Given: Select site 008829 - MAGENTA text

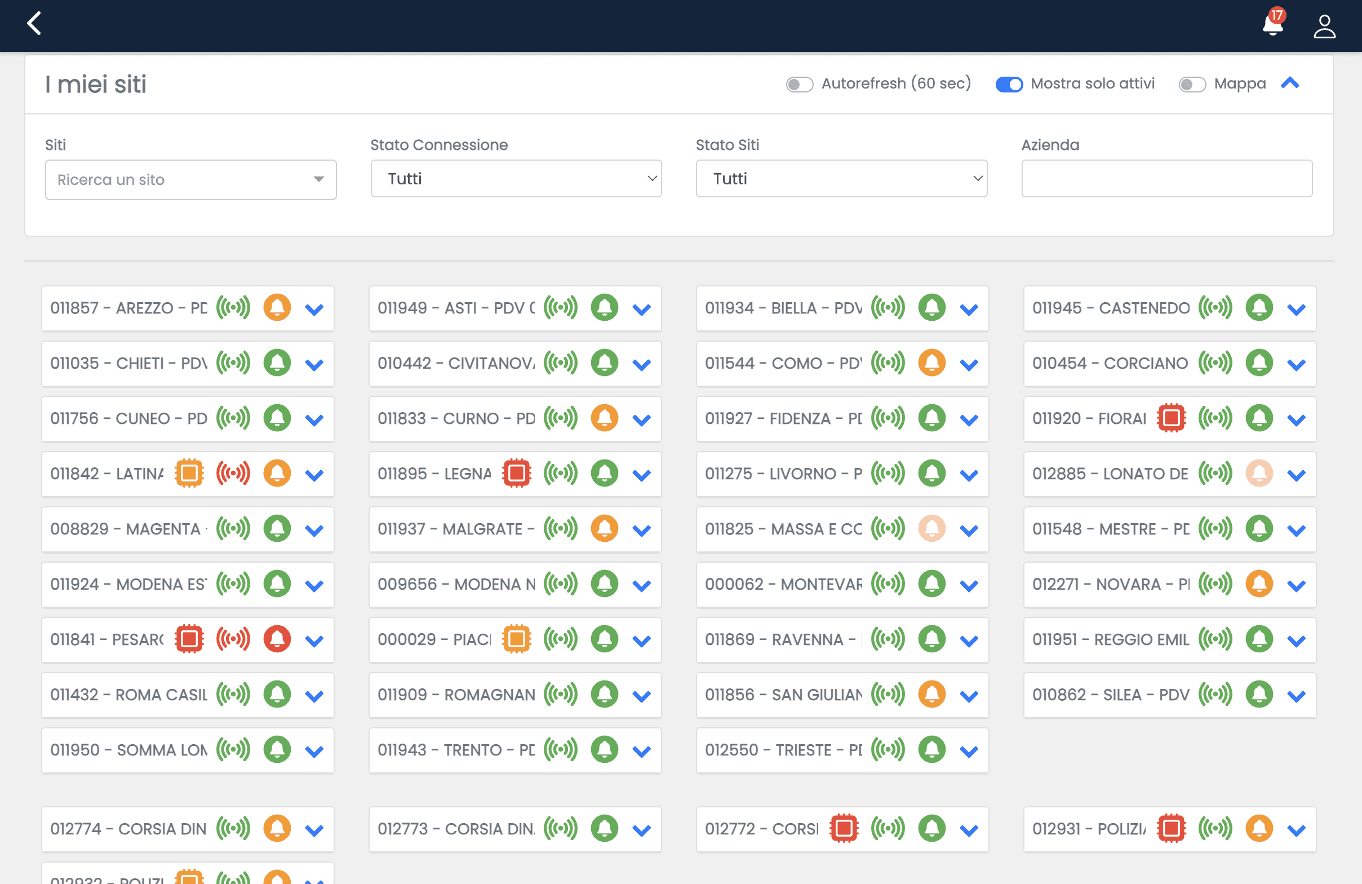Looking at the screenshot, I should tap(128, 529).
